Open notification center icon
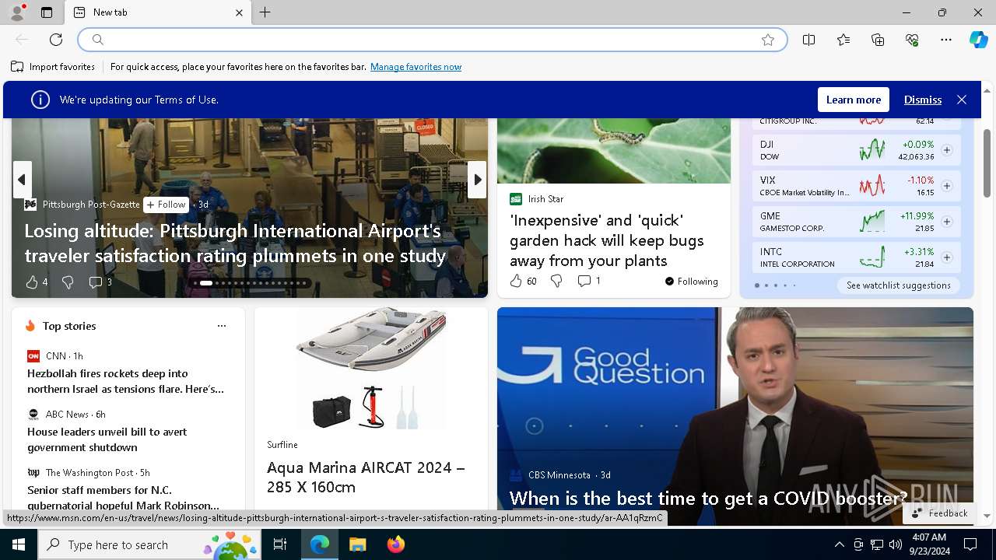Screen dimensions: 996x560 coord(970,544)
